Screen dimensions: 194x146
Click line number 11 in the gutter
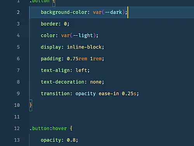[17, 117]
